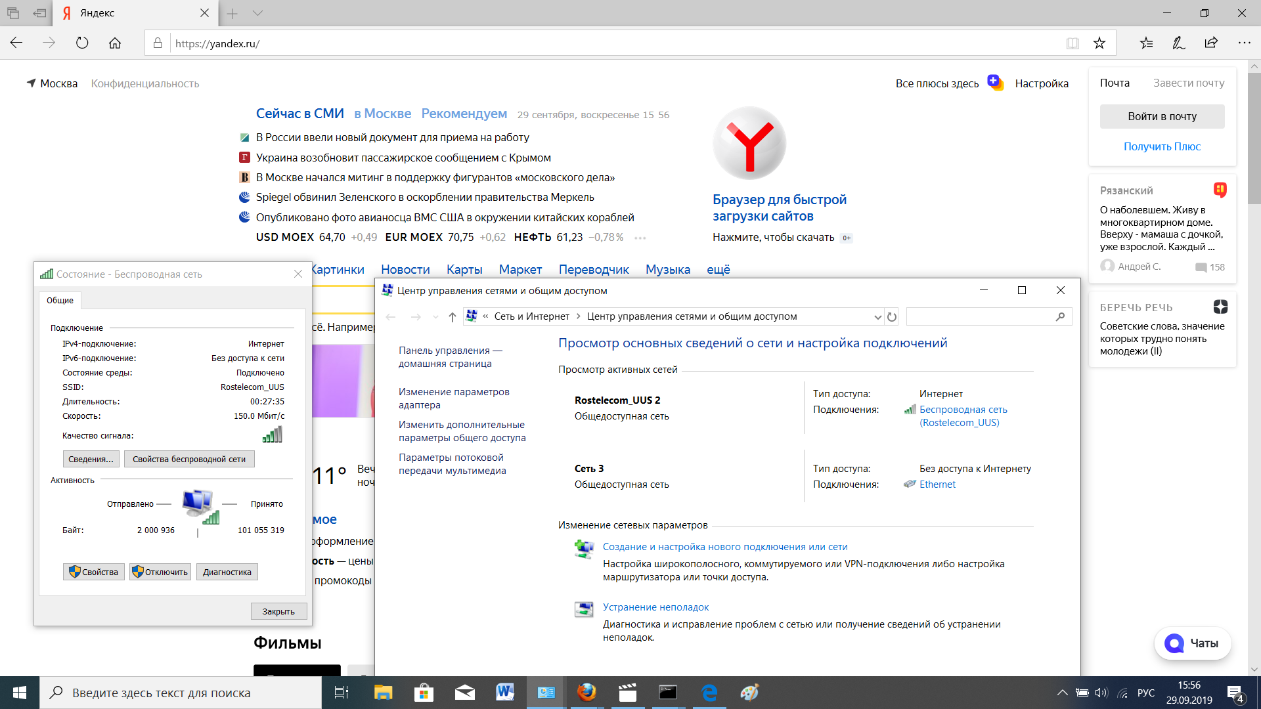
Task: Open tab preview dropdown chevron
Action: 257,13
